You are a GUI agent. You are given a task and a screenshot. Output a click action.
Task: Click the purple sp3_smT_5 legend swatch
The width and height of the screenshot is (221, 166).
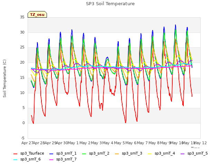pyautogui.click(x=183, y=154)
